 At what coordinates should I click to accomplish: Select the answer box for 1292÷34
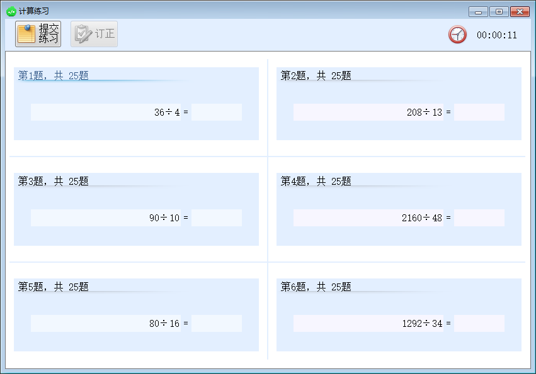pyautogui.click(x=479, y=323)
